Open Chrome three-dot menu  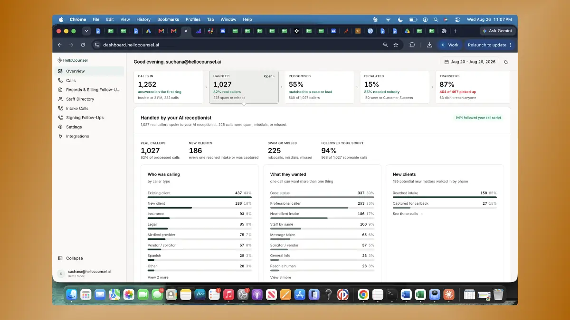511,45
